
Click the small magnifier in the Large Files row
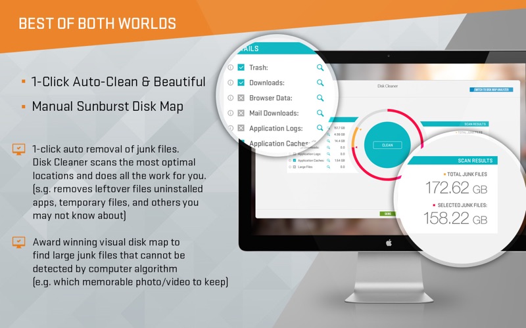point(328,167)
